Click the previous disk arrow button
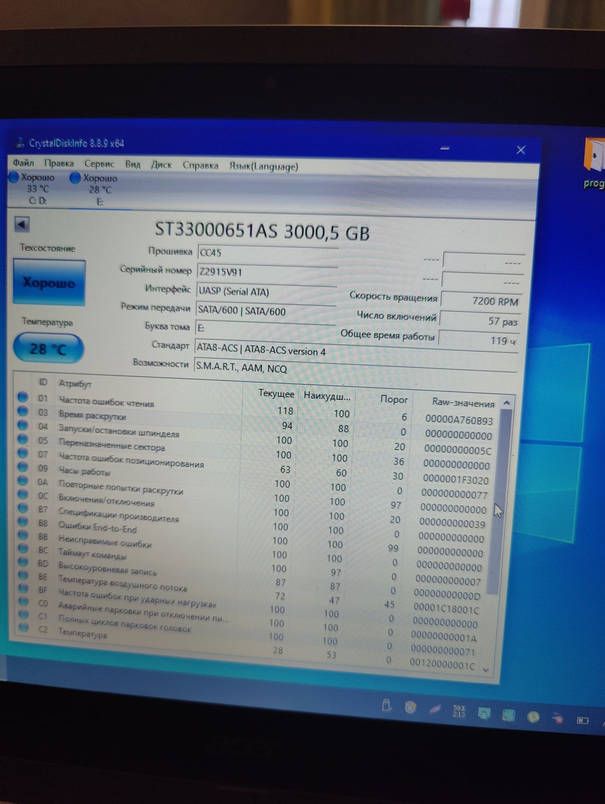 coord(22,224)
